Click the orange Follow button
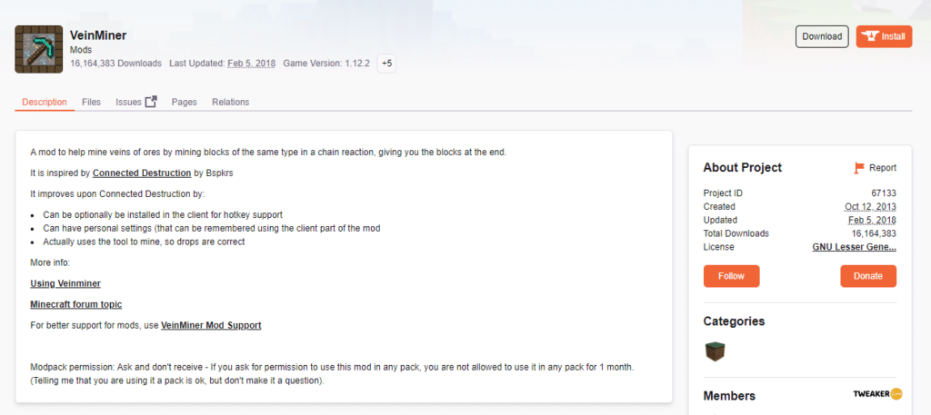This screenshot has width=931, height=415. 731,276
